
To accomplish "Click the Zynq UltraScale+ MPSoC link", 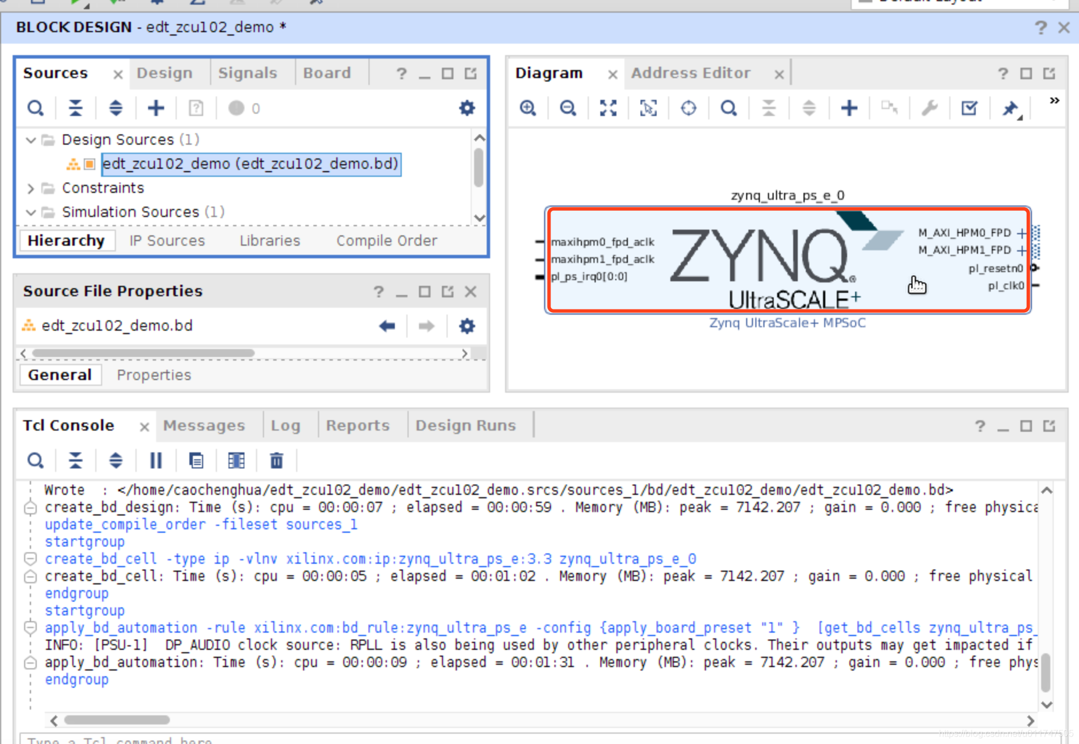I will coord(787,323).
